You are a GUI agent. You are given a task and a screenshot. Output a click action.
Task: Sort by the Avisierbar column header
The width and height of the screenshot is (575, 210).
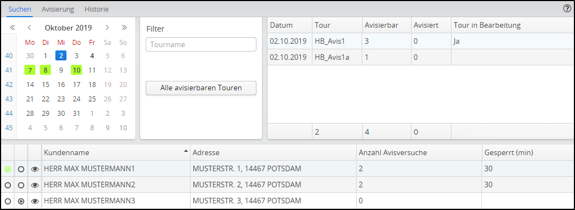click(x=387, y=25)
